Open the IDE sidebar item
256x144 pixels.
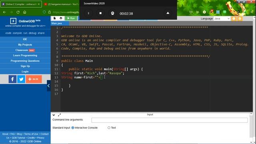point(25,39)
